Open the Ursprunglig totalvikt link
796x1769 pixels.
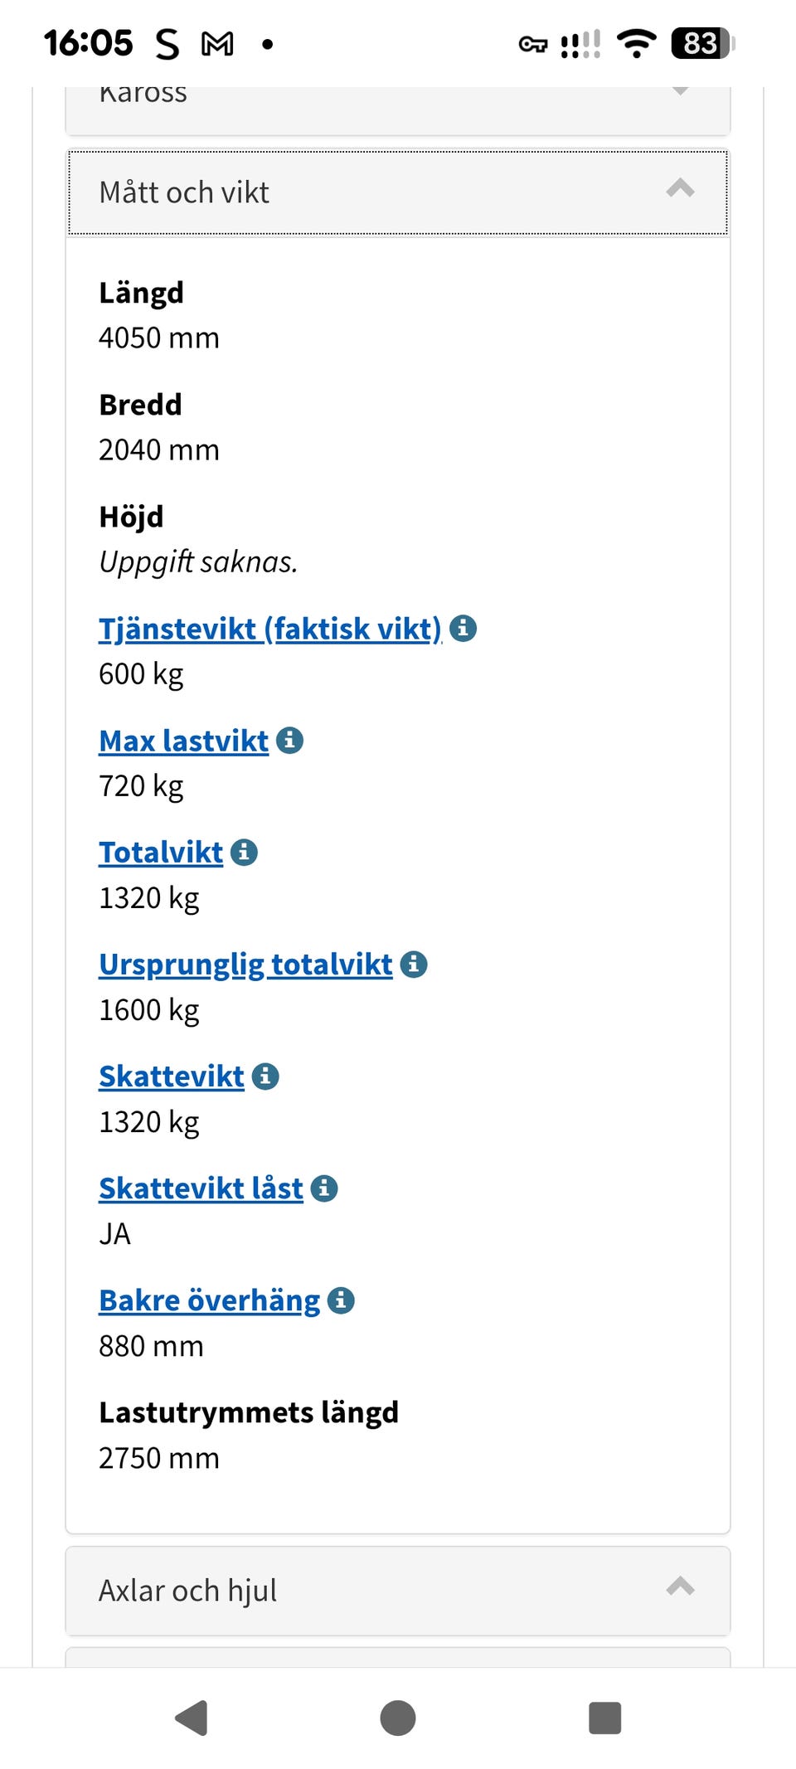coord(245,965)
